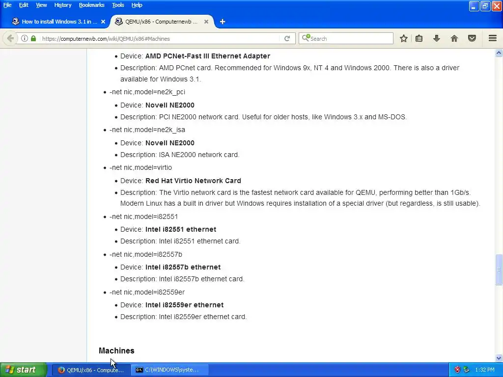
Task: Click 'Novell NE2000' under ne2k_pci
Action: (169, 105)
